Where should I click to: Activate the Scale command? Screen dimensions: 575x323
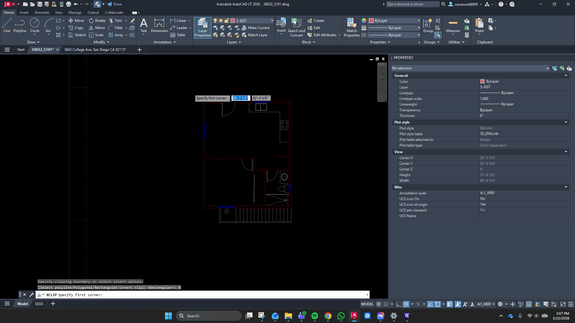click(96, 35)
